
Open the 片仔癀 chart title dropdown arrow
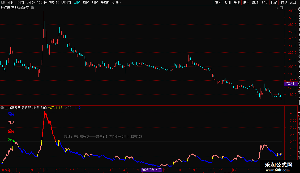[33, 8]
